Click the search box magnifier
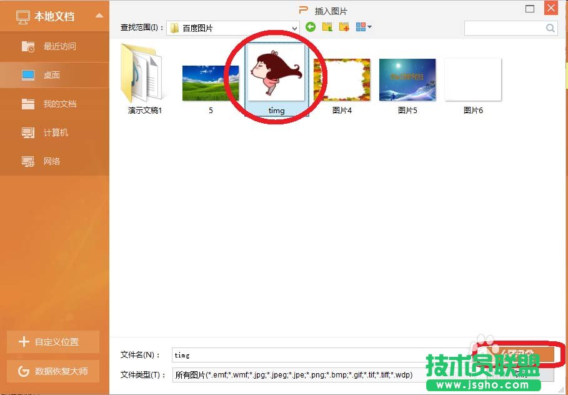Viewport: 568px width, 395px height. pyautogui.click(x=549, y=27)
